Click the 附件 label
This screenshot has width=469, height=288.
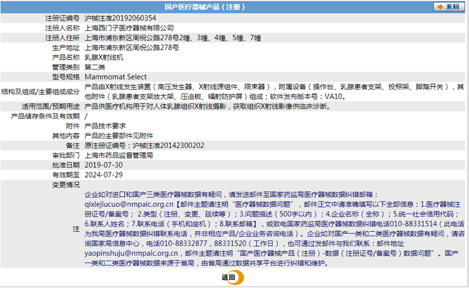point(73,126)
